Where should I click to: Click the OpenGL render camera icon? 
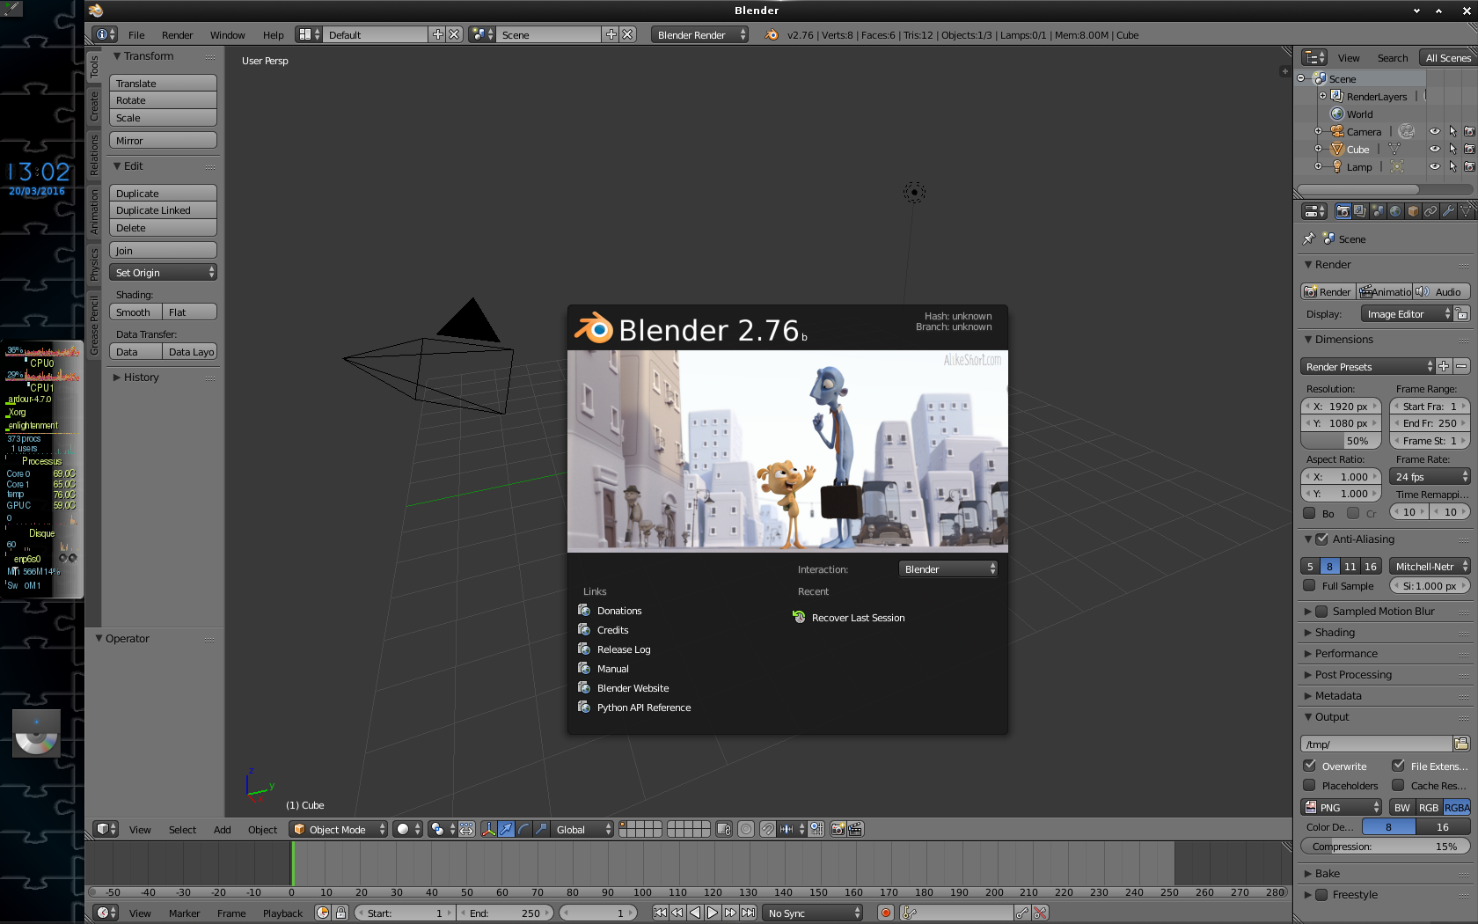(x=838, y=829)
